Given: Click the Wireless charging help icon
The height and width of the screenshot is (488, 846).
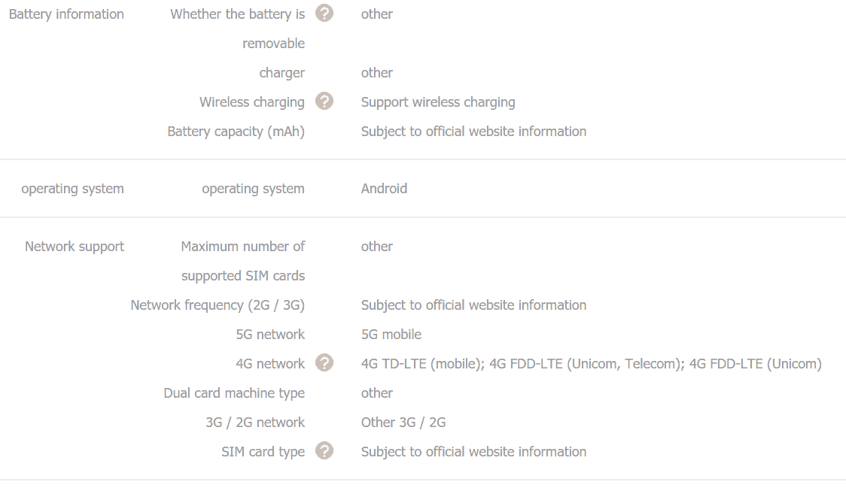Looking at the screenshot, I should pyautogui.click(x=324, y=101).
